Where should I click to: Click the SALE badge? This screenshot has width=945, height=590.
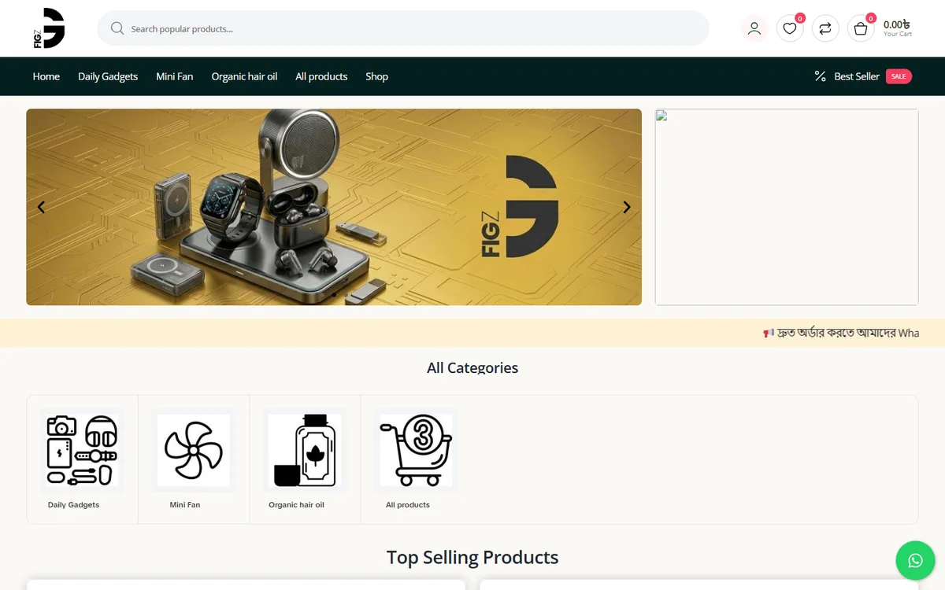pos(899,76)
